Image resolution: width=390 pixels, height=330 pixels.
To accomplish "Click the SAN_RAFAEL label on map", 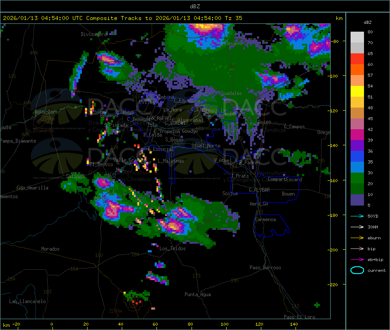I will tap(159, 118).
